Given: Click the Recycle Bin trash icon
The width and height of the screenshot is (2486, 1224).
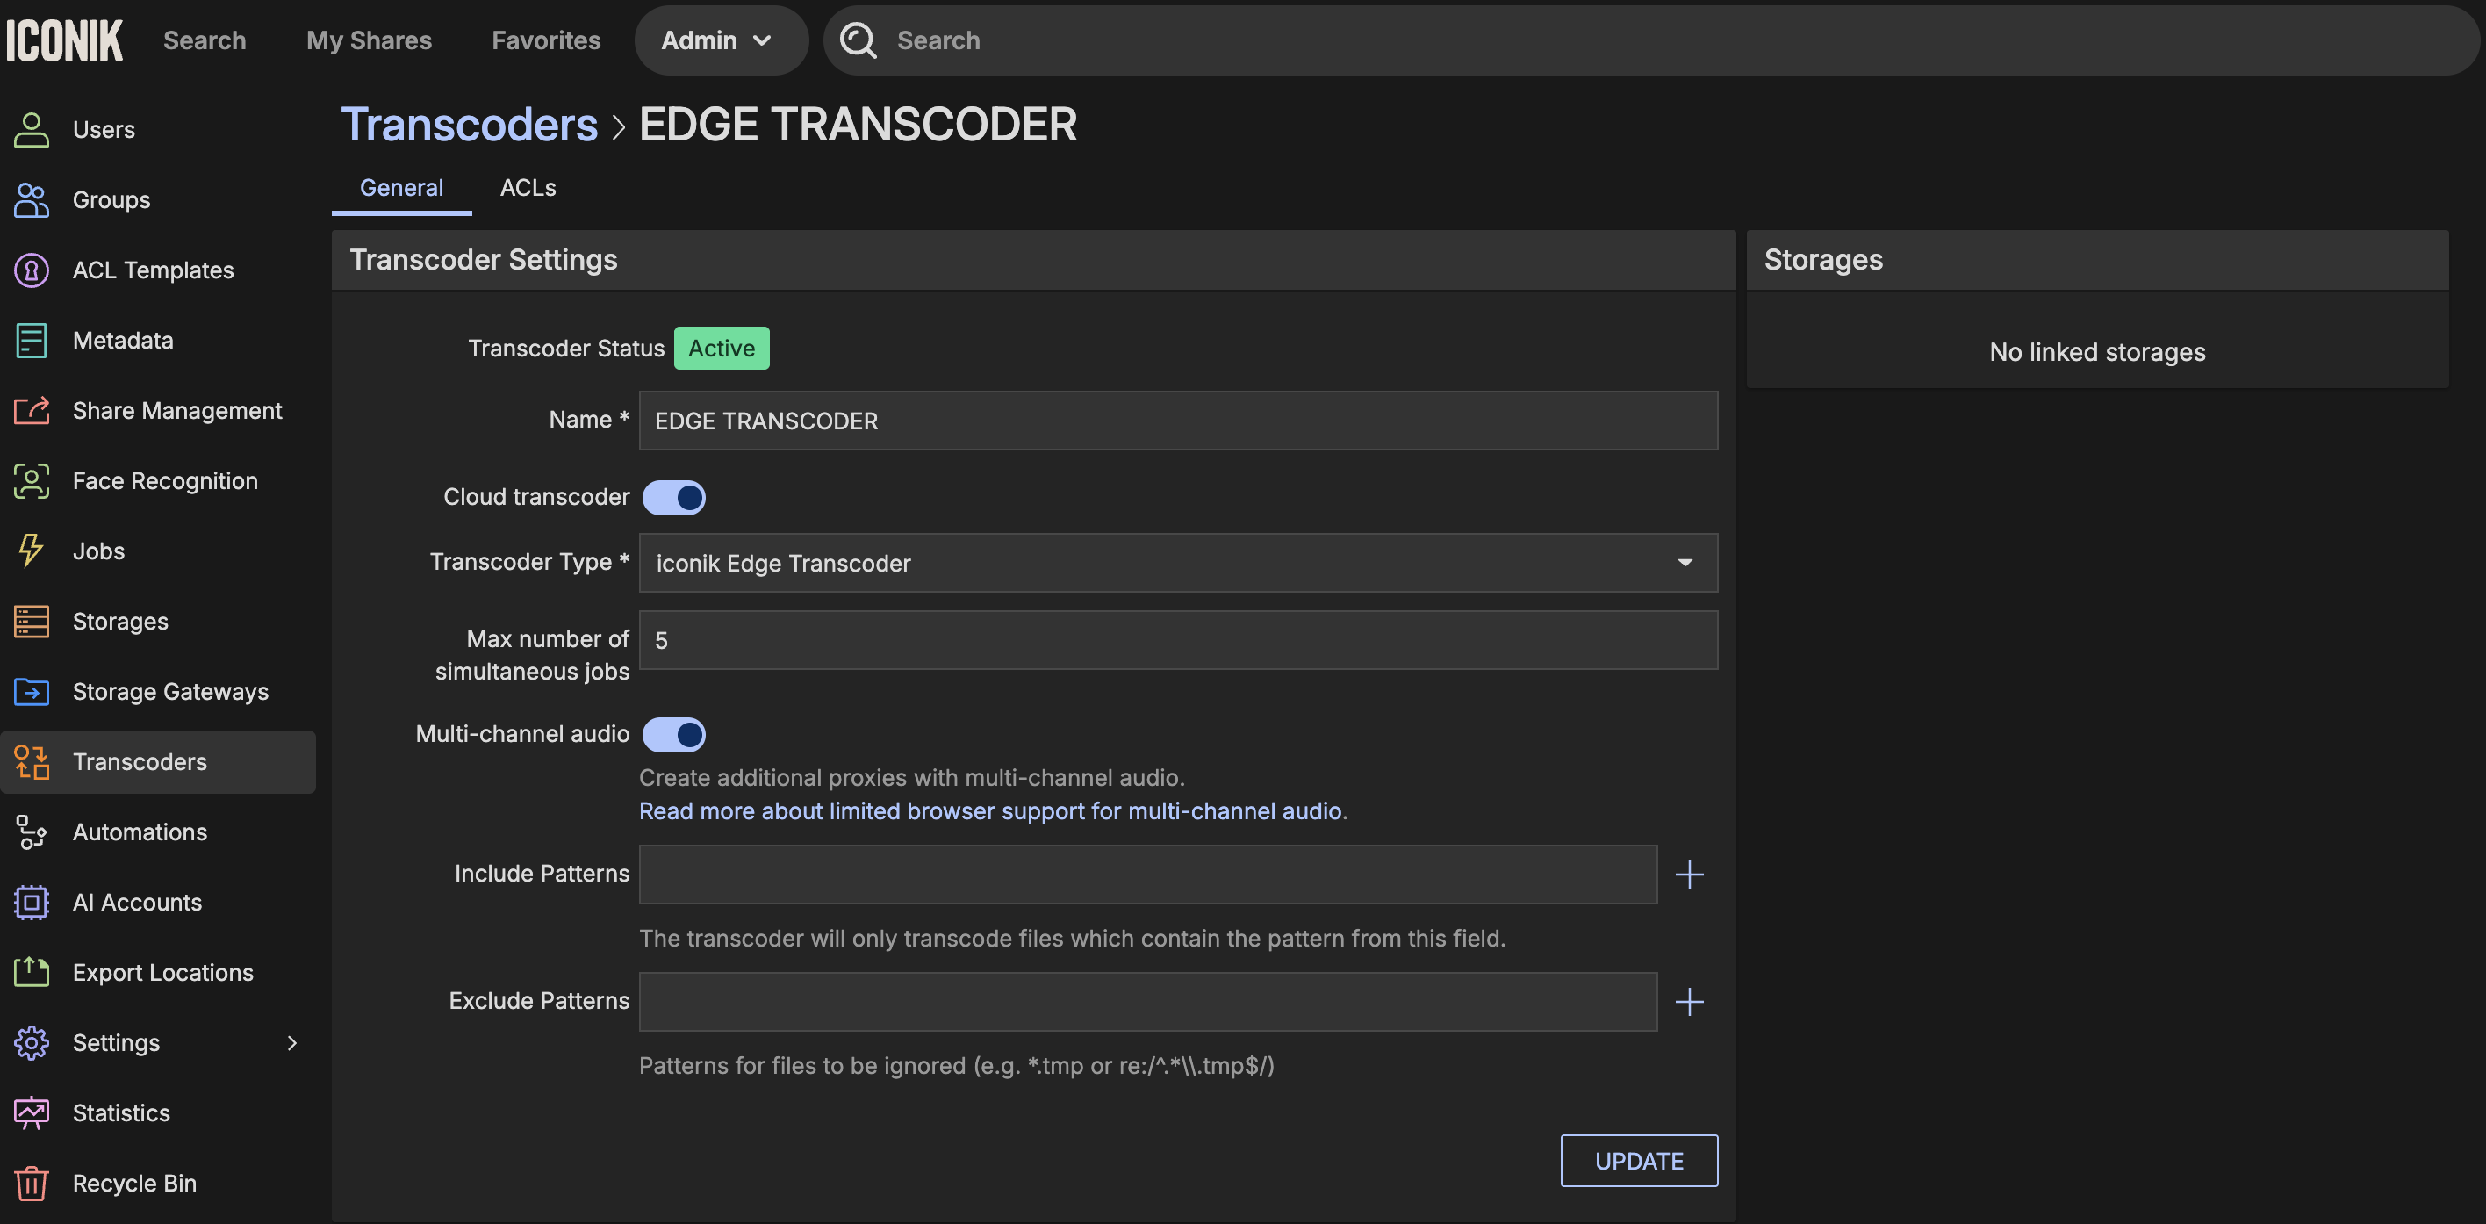Looking at the screenshot, I should [x=31, y=1183].
